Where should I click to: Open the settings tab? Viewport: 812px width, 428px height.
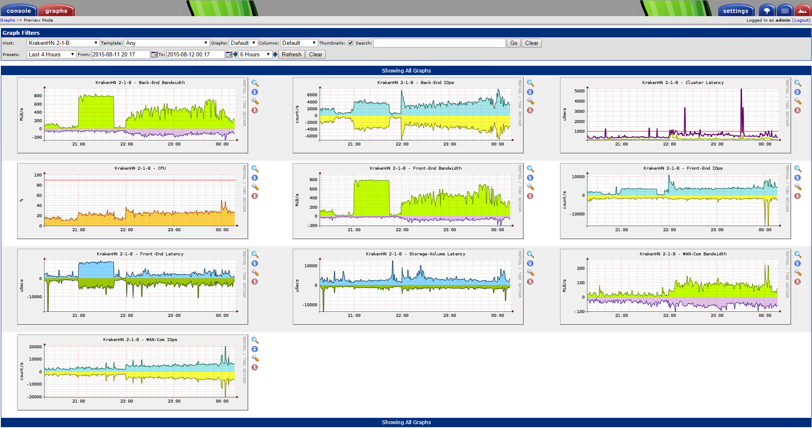(735, 11)
